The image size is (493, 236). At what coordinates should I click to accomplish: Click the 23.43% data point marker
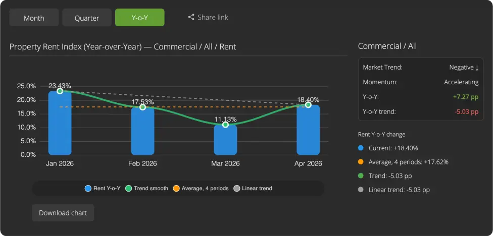(60, 91)
